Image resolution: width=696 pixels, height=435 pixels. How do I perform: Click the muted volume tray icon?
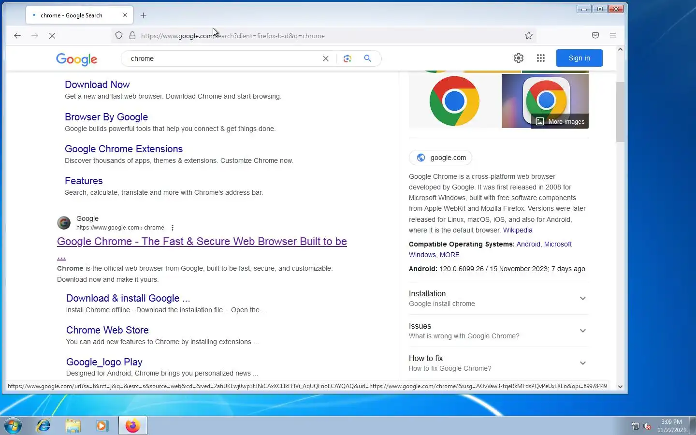coord(647,426)
